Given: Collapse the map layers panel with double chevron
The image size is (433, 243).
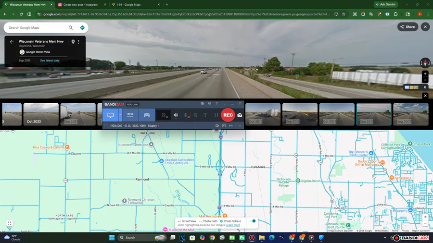Looking at the screenshot, I should [425, 87].
